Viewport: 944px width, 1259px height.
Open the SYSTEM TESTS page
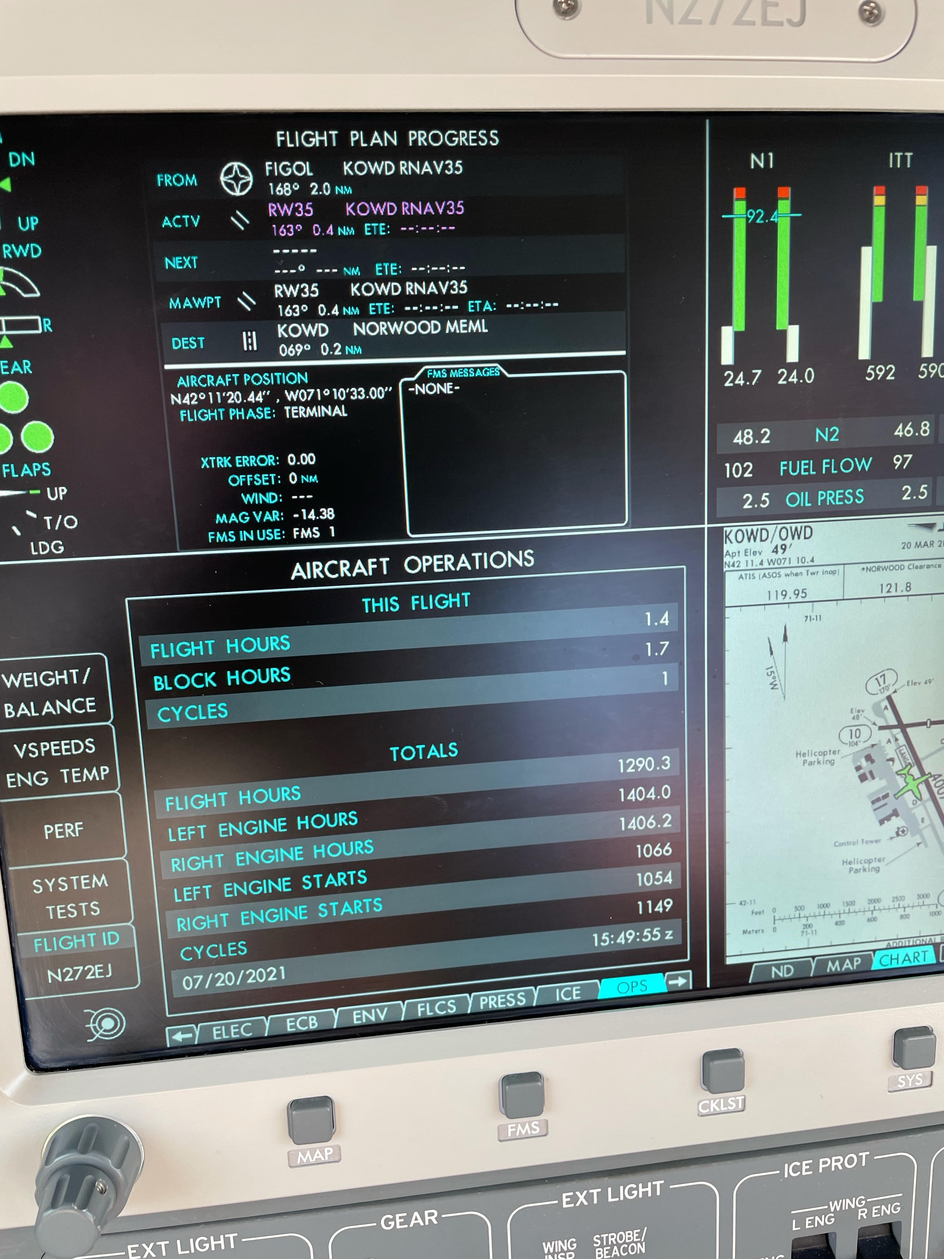click(x=71, y=896)
